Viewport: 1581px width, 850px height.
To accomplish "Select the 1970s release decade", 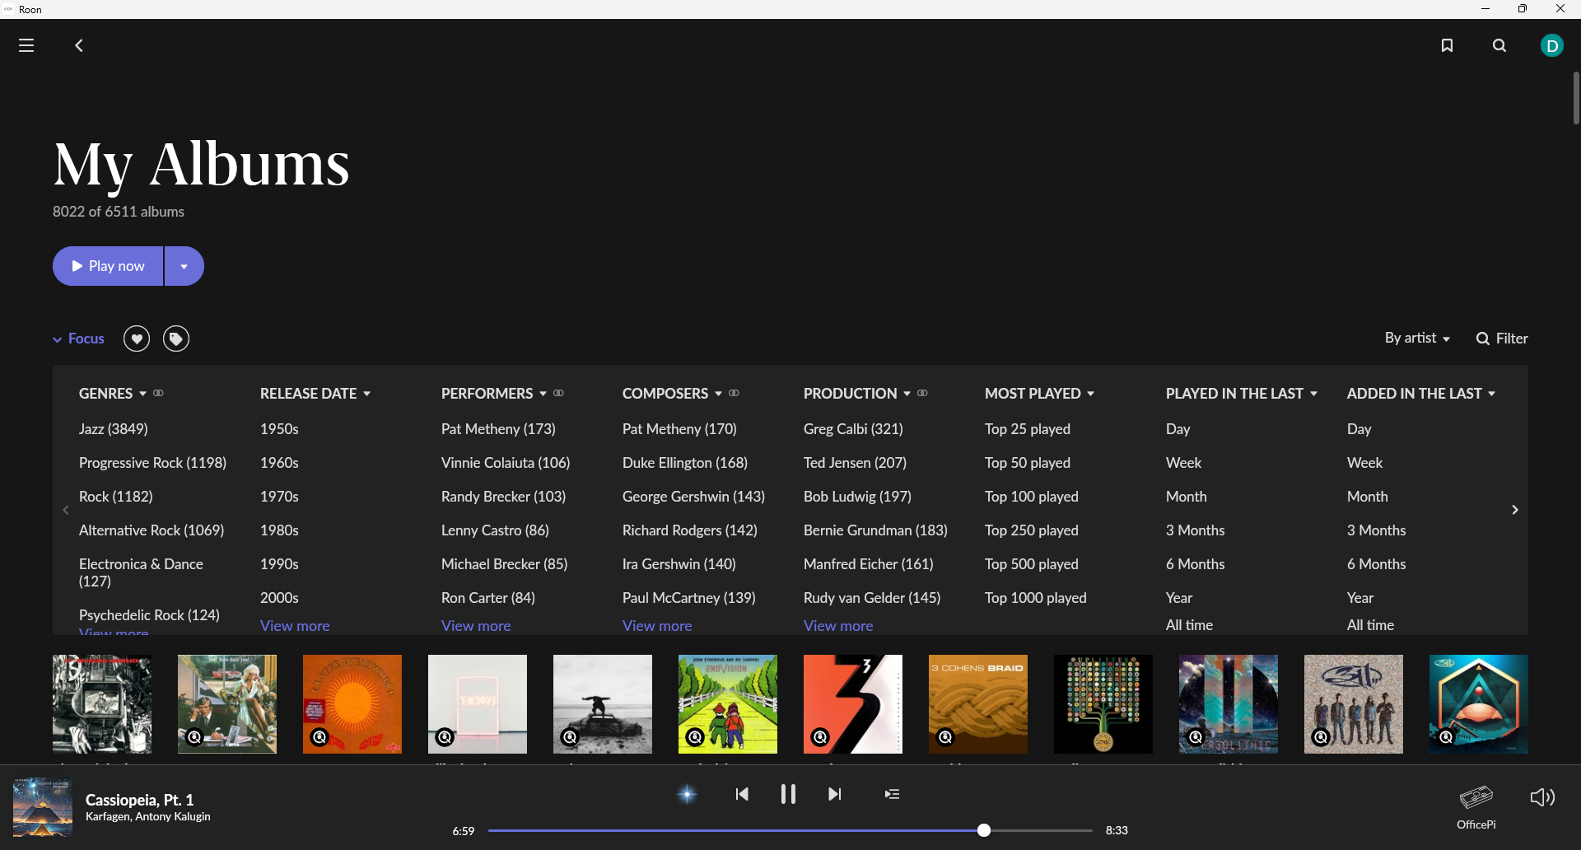I will 279,497.
